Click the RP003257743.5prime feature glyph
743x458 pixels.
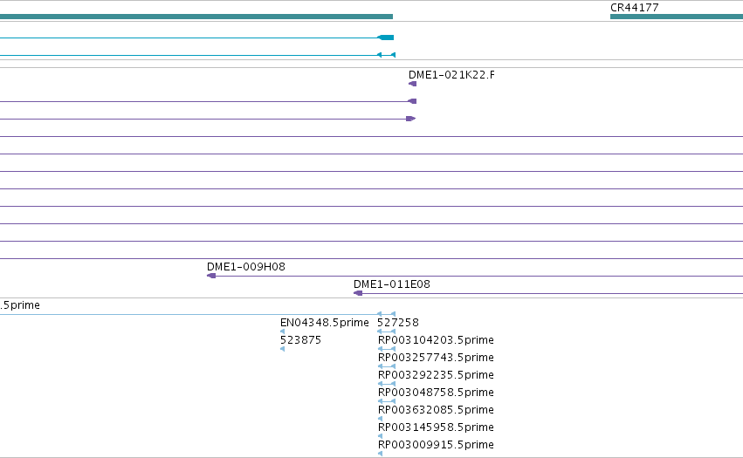387,366
